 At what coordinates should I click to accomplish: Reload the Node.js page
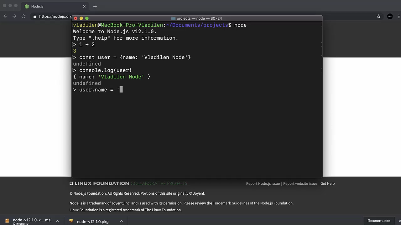click(x=23, y=16)
